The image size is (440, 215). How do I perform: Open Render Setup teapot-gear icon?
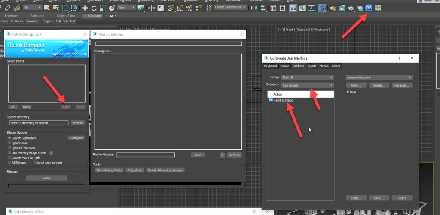click(x=333, y=8)
